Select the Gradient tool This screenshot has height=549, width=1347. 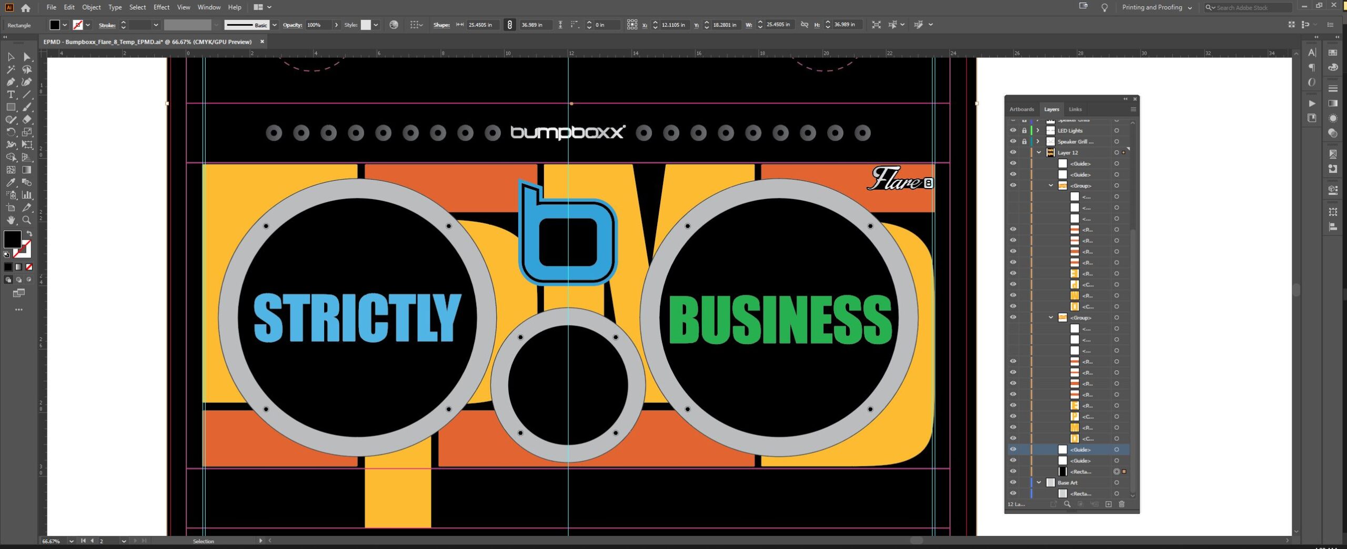[27, 170]
